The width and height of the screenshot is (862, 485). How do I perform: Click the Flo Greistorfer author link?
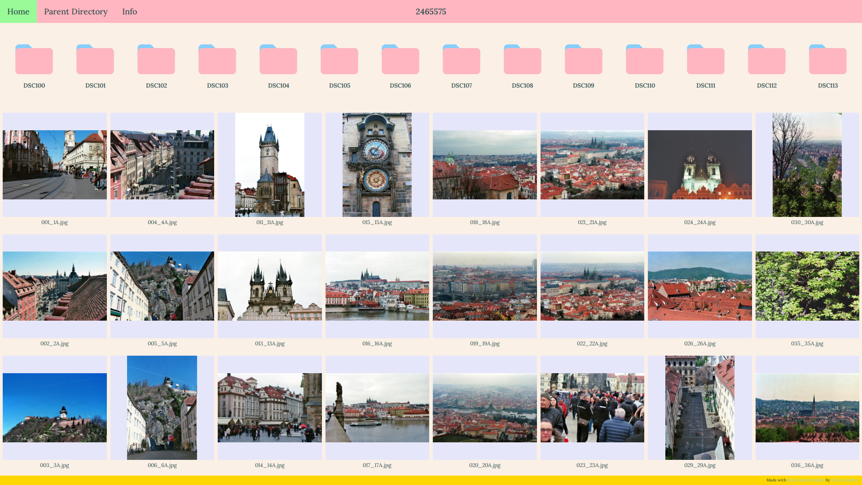coord(844,480)
